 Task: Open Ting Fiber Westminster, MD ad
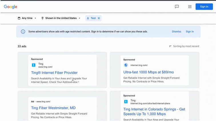[53, 108]
